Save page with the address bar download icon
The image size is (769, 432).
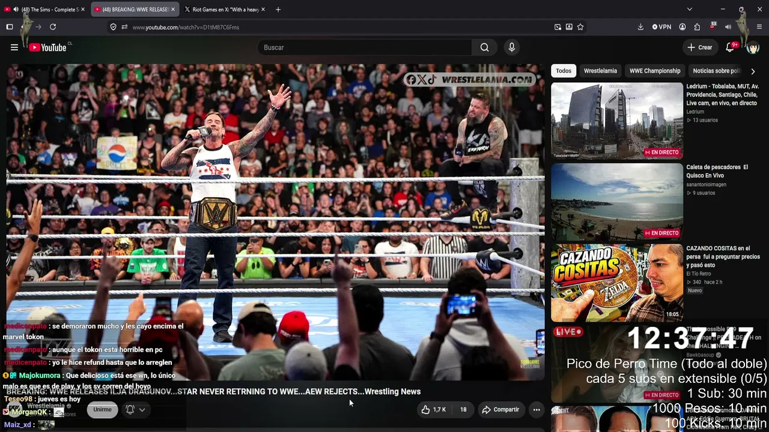(569, 27)
